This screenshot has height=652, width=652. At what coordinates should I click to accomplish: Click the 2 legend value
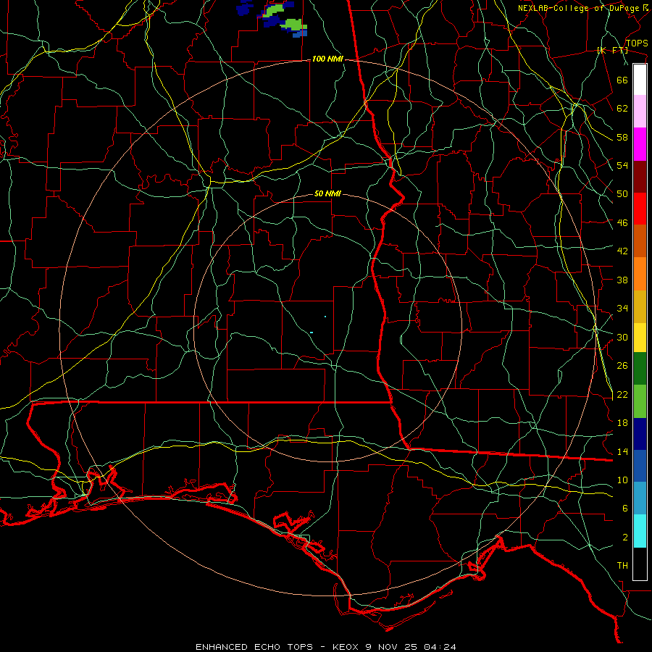624,538
